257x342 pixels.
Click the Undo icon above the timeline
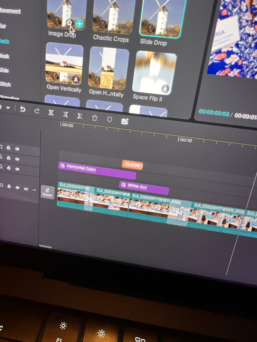[23, 110]
